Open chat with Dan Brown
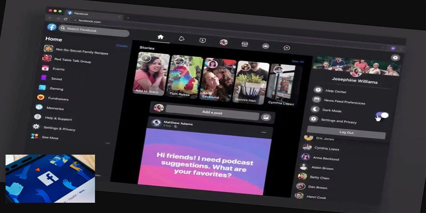This screenshot has height=213, width=426. pos(318,187)
